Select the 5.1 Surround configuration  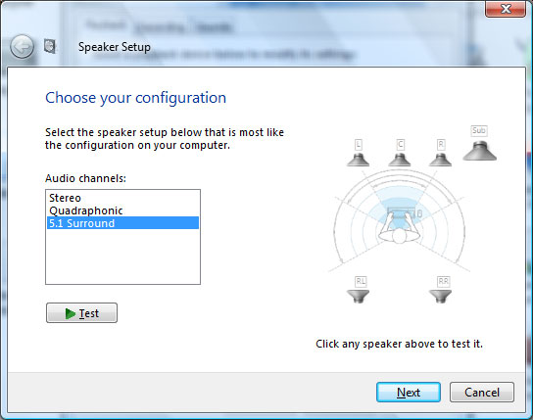pyautogui.click(x=122, y=223)
